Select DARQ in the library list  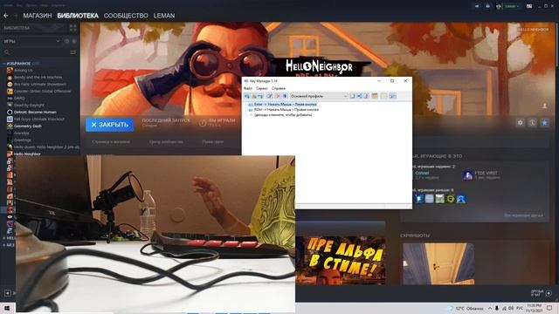tap(19, 99)
